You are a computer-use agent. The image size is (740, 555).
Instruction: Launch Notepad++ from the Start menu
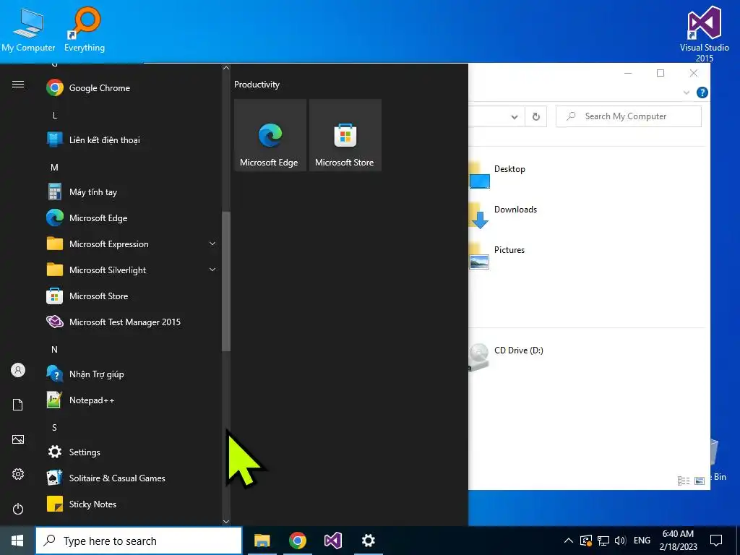click(x=132, y=400)
